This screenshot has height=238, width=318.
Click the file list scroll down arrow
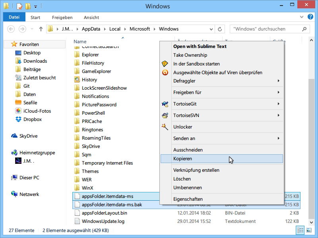click(x=311, y=223)
